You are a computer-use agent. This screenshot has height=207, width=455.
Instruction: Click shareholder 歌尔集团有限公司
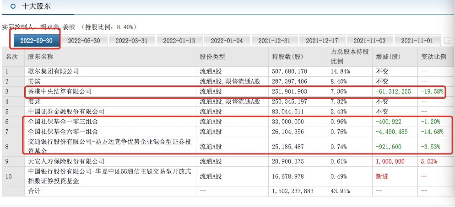53,71
